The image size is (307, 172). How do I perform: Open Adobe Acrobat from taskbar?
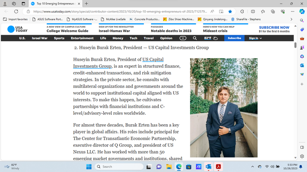(218, 167)
